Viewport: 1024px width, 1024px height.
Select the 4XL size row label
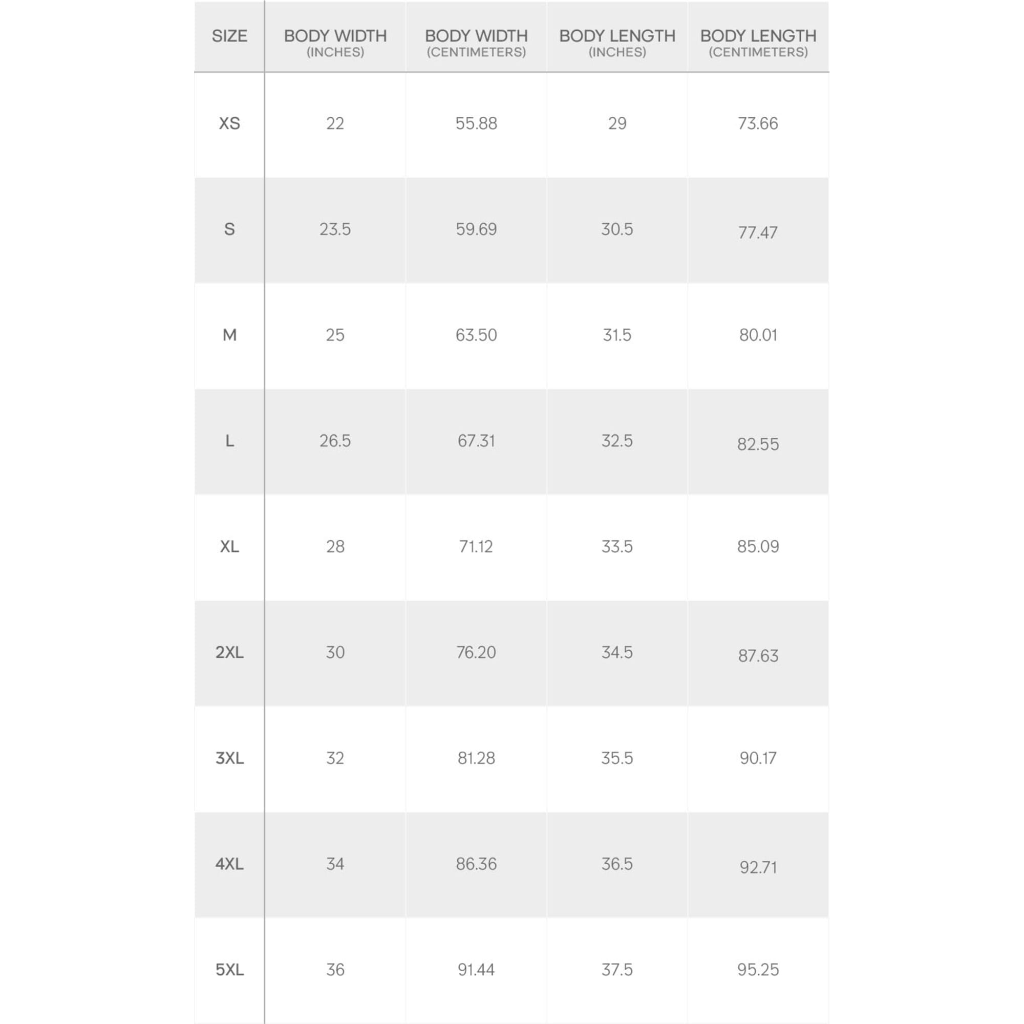coord(229,864)
